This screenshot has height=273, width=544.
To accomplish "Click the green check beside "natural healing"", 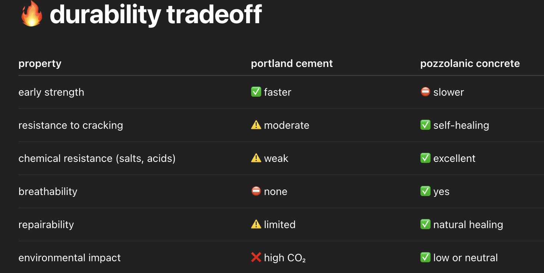I will coord(425,224).
